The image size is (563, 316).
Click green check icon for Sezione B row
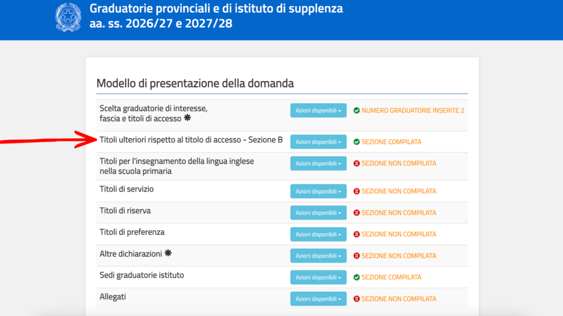pyautogui.click(x=357, y=142)
